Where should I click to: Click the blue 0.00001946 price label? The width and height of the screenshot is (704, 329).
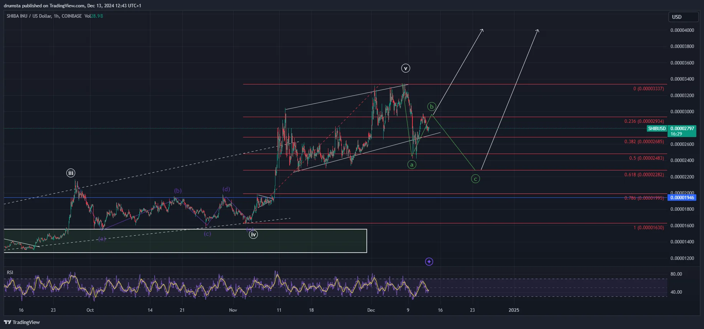click(x=682, y=198)
